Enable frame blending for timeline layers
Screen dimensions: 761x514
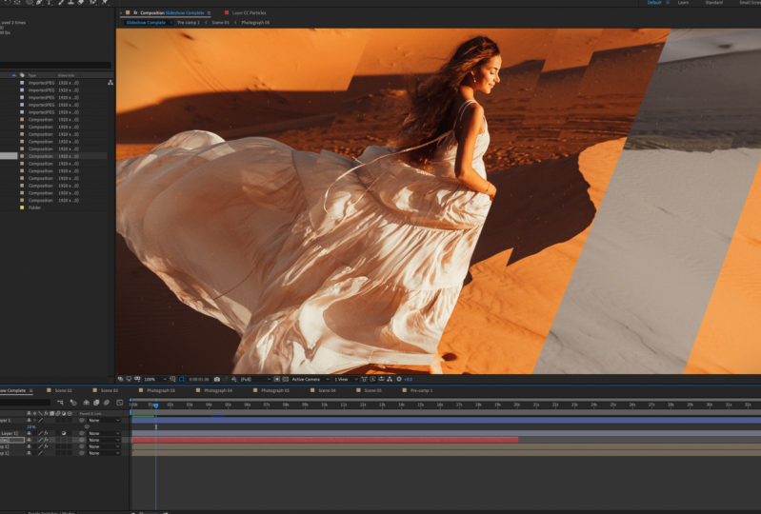96,403
